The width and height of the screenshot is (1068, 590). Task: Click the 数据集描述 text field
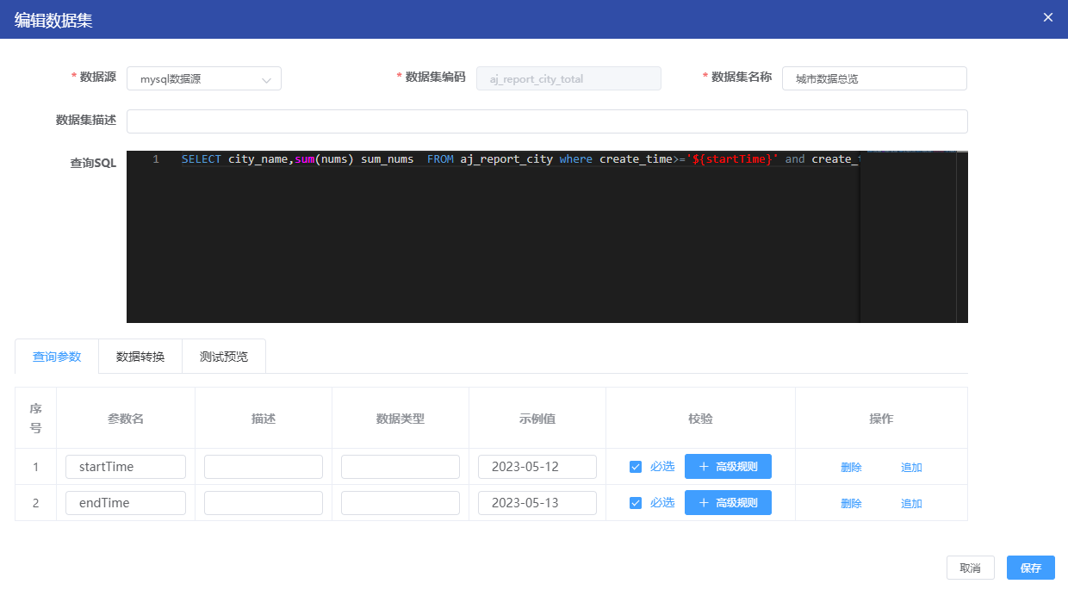[x=547, y=121]
